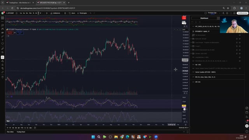Open the Fibonacci and Gann tools

pos(3,25)
